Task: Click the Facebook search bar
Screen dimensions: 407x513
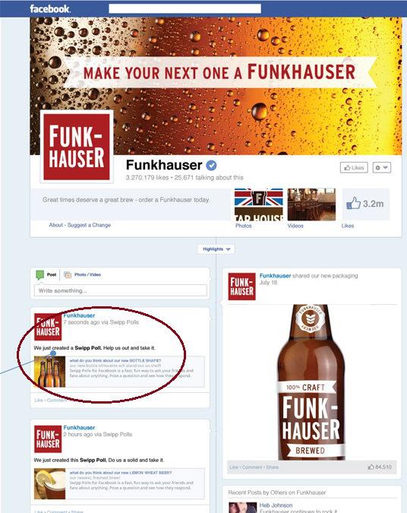Action: (185, 9)
